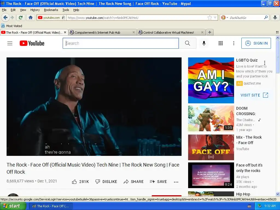Open the Mix - The Rock Face Off thumbnail
Viewport: 280px width, 210px height.
[x=211, y=147]
